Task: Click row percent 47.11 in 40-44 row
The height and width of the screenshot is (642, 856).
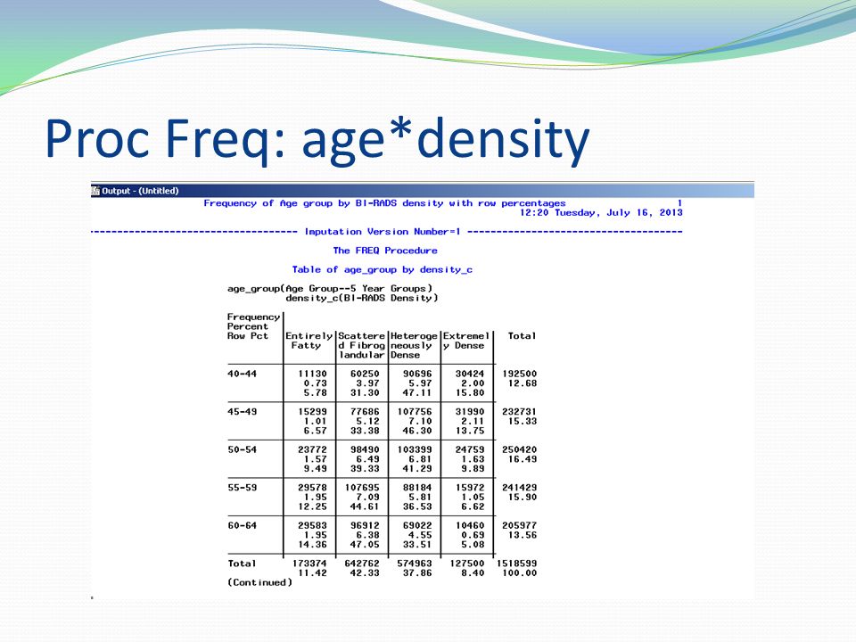Action: [x=417, y=393]
